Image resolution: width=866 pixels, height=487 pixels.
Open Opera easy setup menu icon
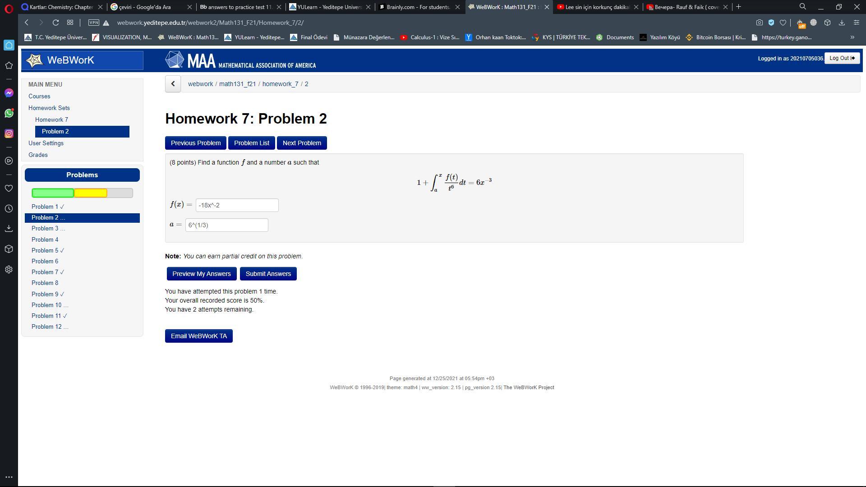[x=856, y=23]
